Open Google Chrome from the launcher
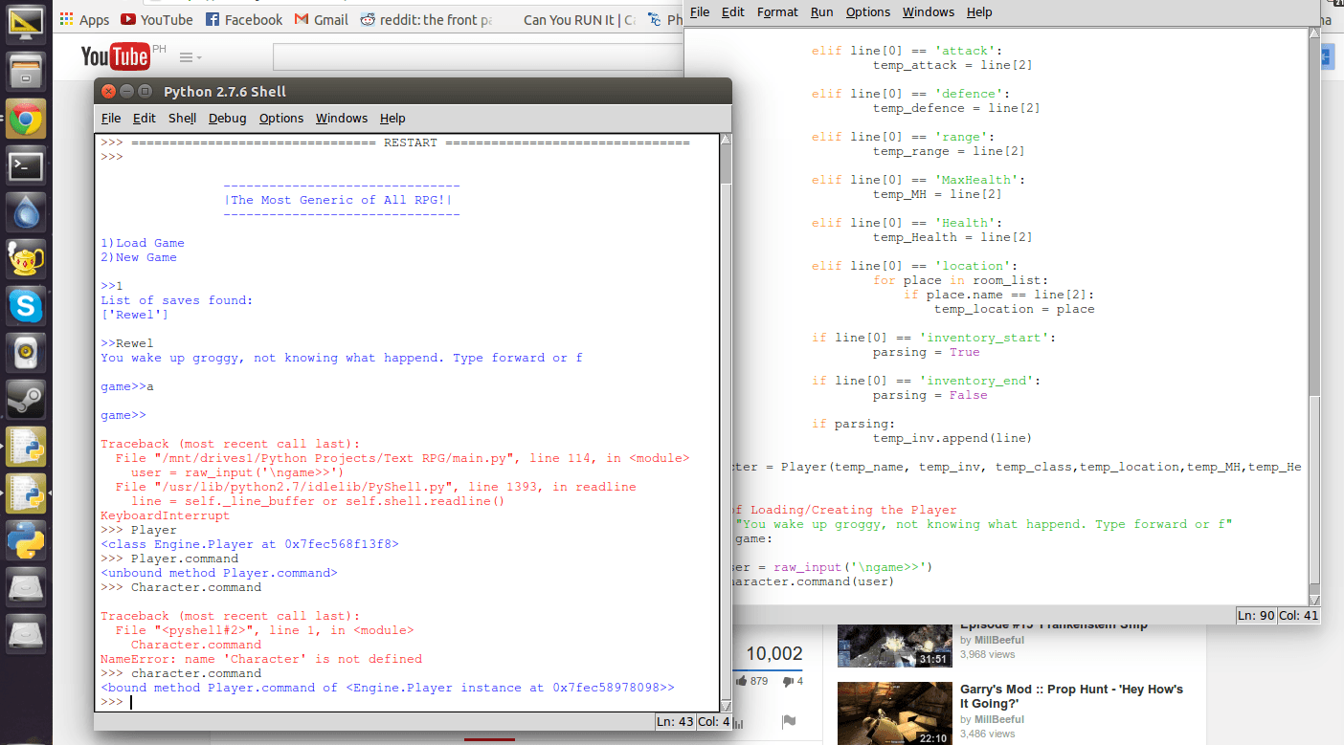Screen dimensions: 1344x745 point(26,120)
